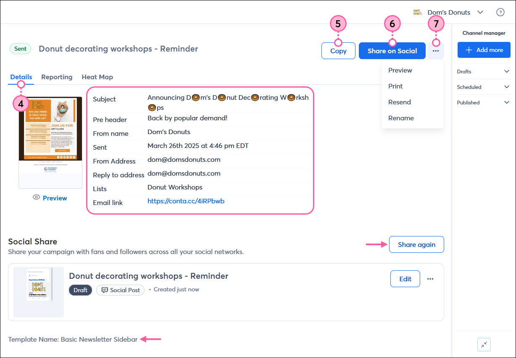Click the Share again button
This screenshot has height=358, width=516.
click(x=416, y=244)
